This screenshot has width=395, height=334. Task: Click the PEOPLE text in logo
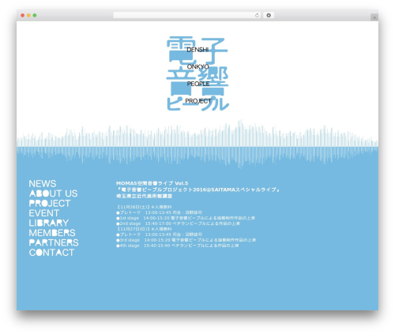coord(198,84)
